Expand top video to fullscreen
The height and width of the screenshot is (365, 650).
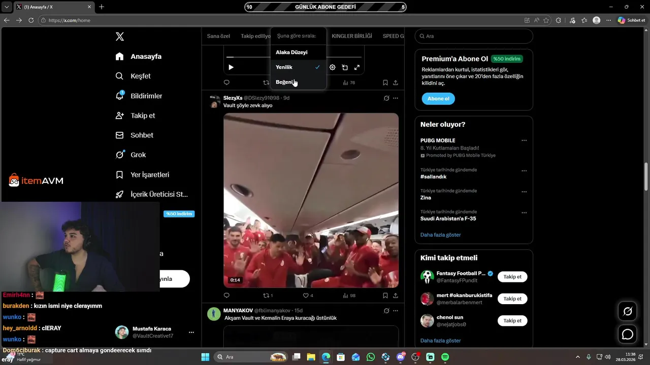click(357, 67)
